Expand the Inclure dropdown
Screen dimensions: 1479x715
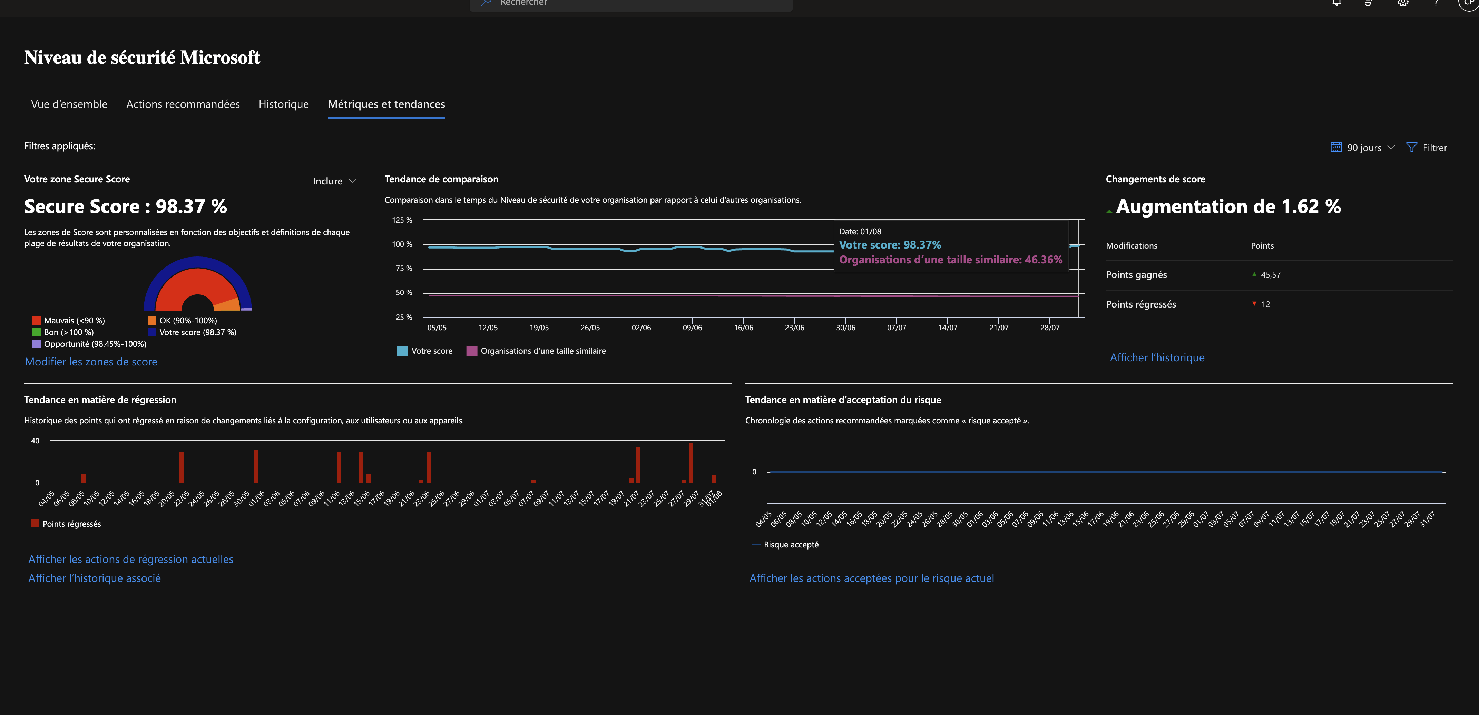pyautogui.click(x=334, y=181)
